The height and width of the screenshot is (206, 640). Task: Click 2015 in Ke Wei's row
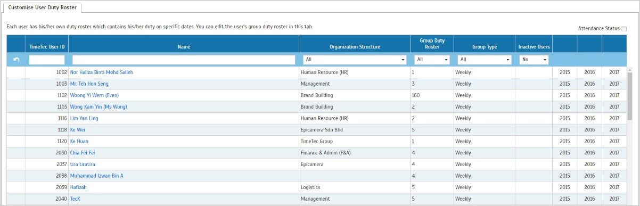pos(565,129)
